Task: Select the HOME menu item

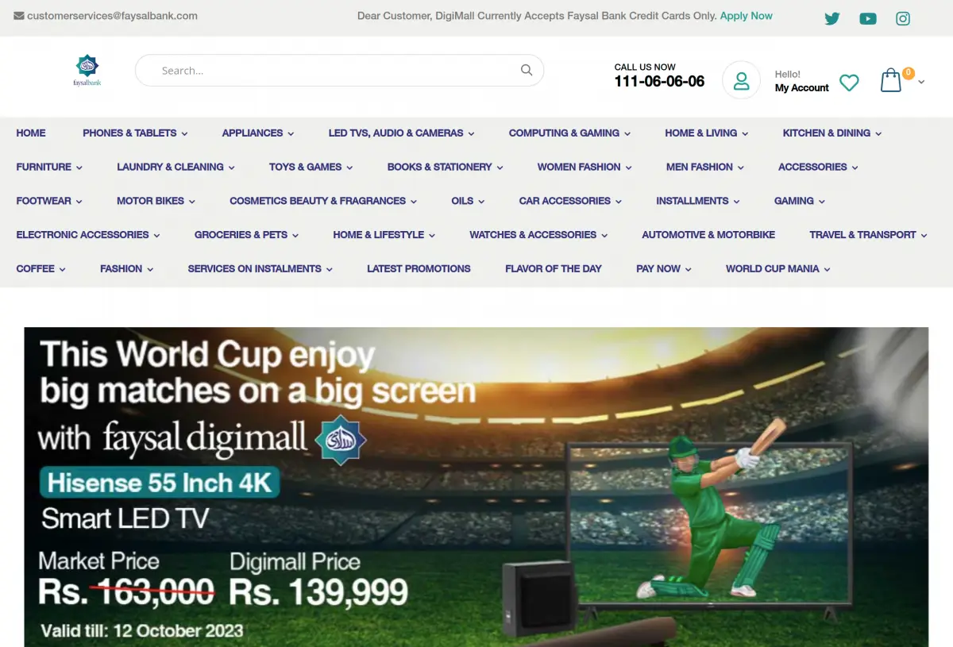Action: (31, 133)
